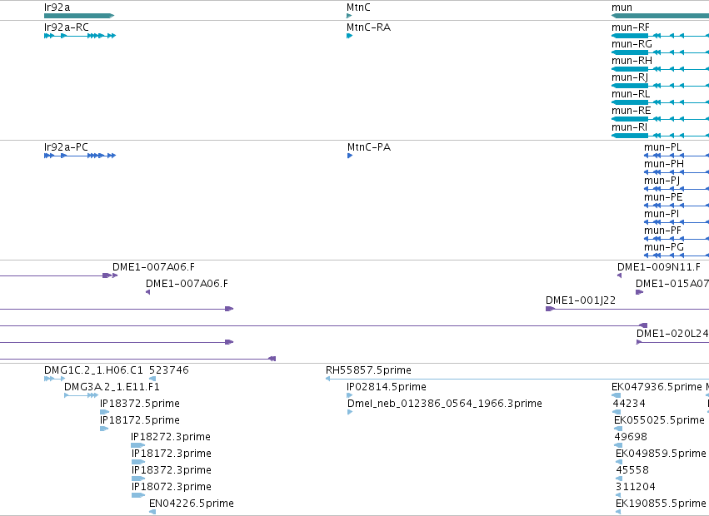Image resolution: width=709 pixels, height=516 pixels.
Task: Select polypeptide mun-PL
Action: point(663,147)
